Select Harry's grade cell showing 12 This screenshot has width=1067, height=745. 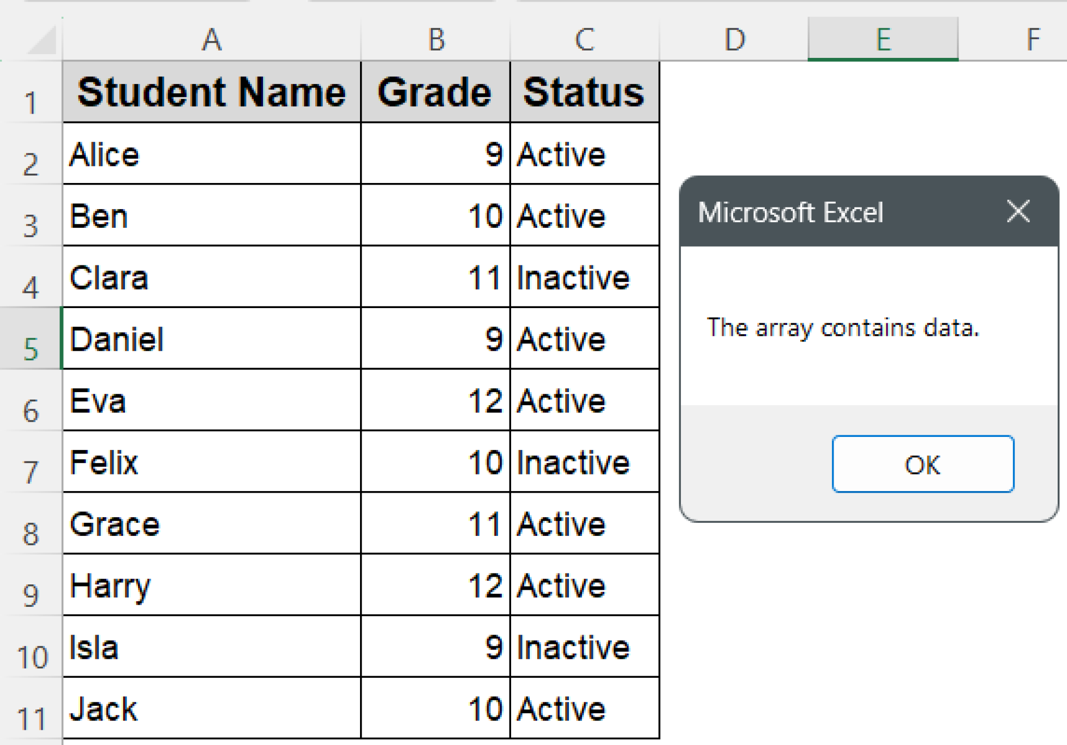coord(435,585)
